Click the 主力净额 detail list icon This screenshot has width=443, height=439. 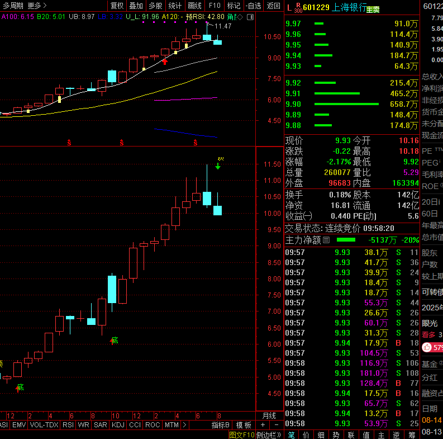(326, 240)
